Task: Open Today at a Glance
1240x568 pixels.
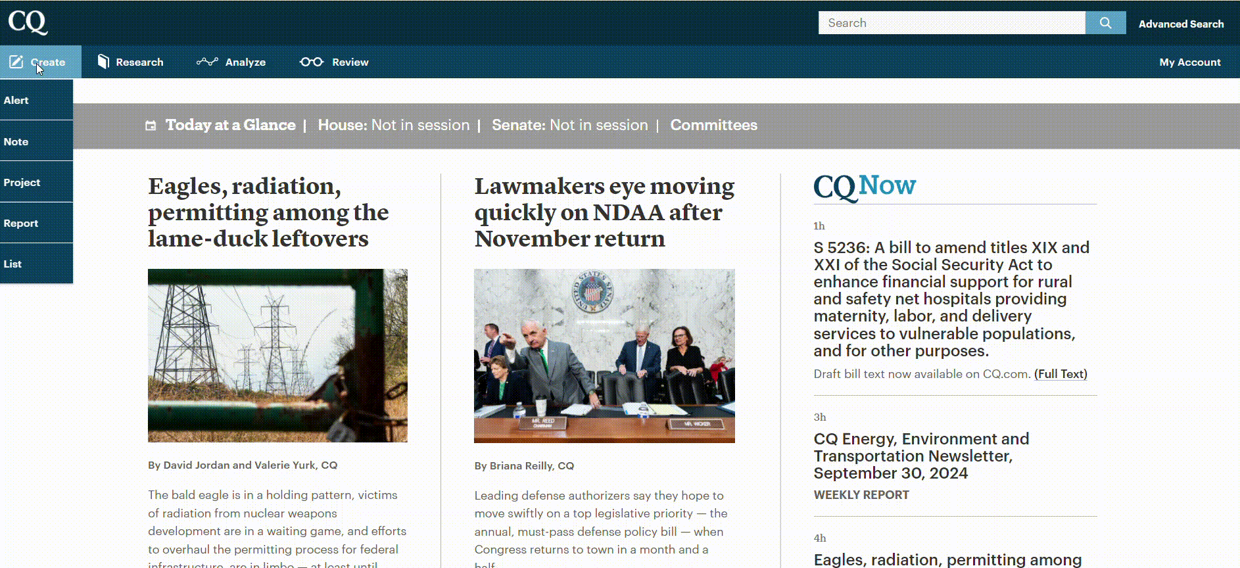Action: (230, 125)
